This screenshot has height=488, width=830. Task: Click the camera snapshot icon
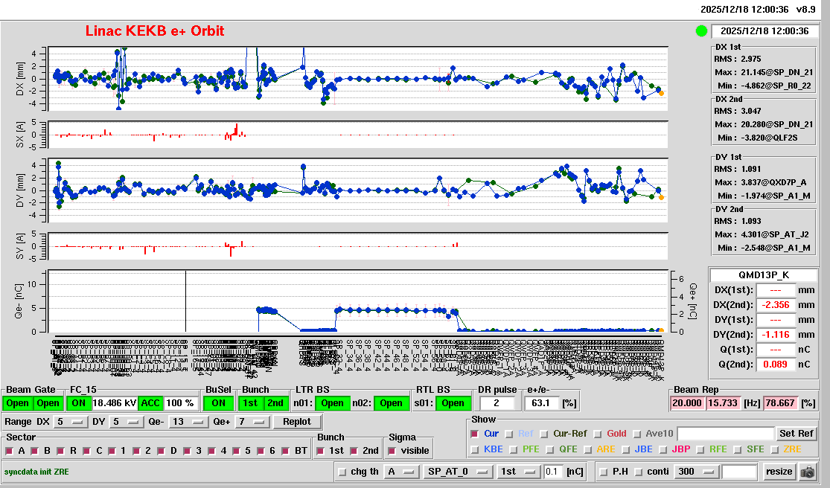807,472
